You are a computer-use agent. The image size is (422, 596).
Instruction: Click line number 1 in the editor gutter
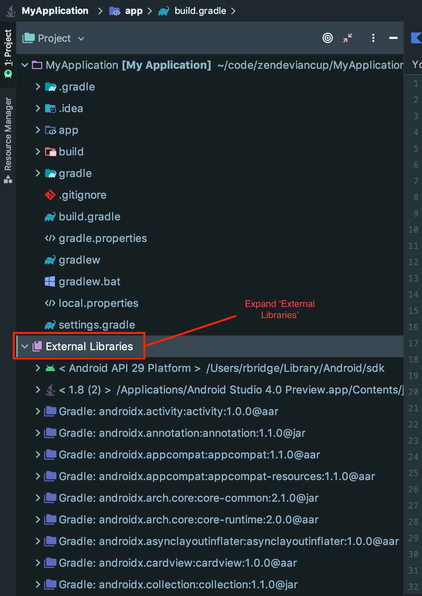[x=416, y=83]
